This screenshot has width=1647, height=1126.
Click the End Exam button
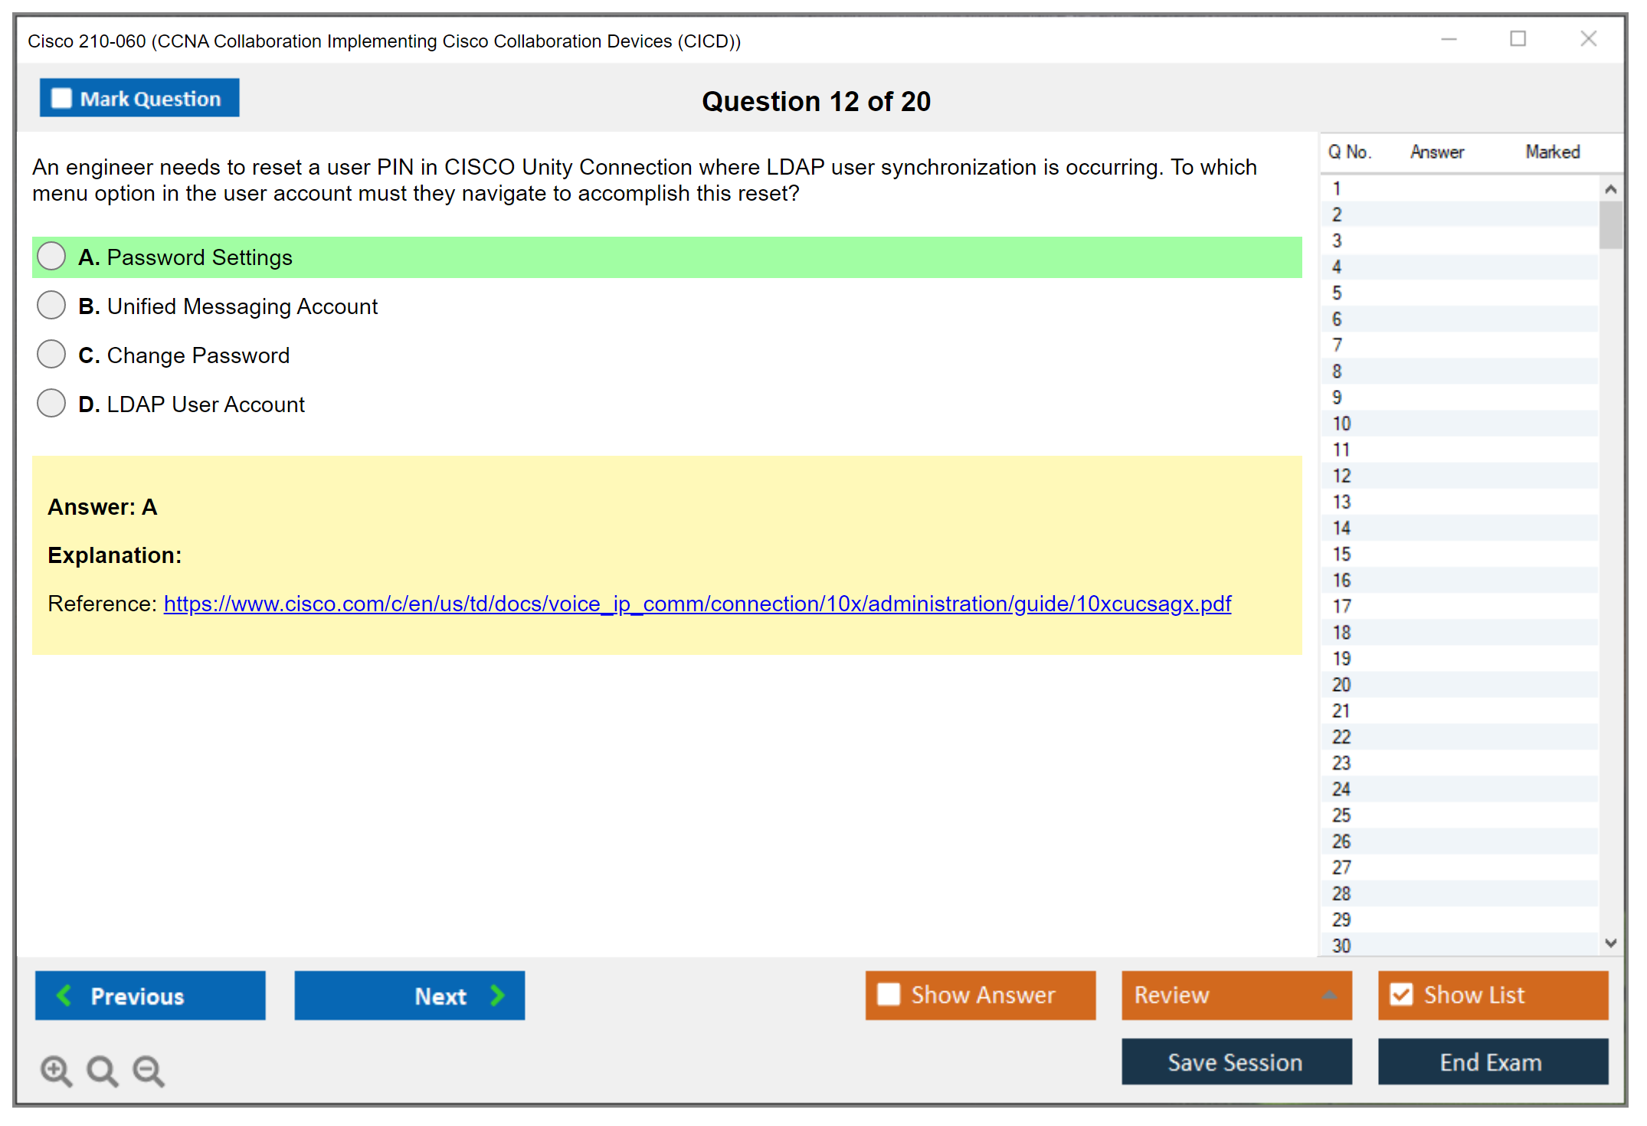point(1491,1062)
